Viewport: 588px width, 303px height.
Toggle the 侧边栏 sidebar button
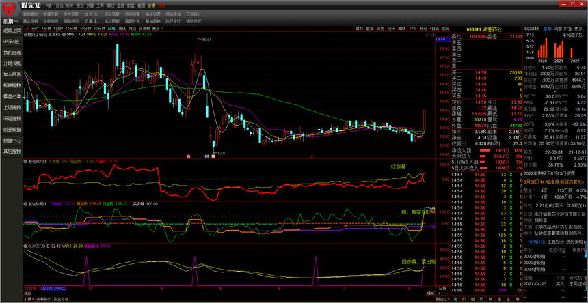click(x=443, y=299)
